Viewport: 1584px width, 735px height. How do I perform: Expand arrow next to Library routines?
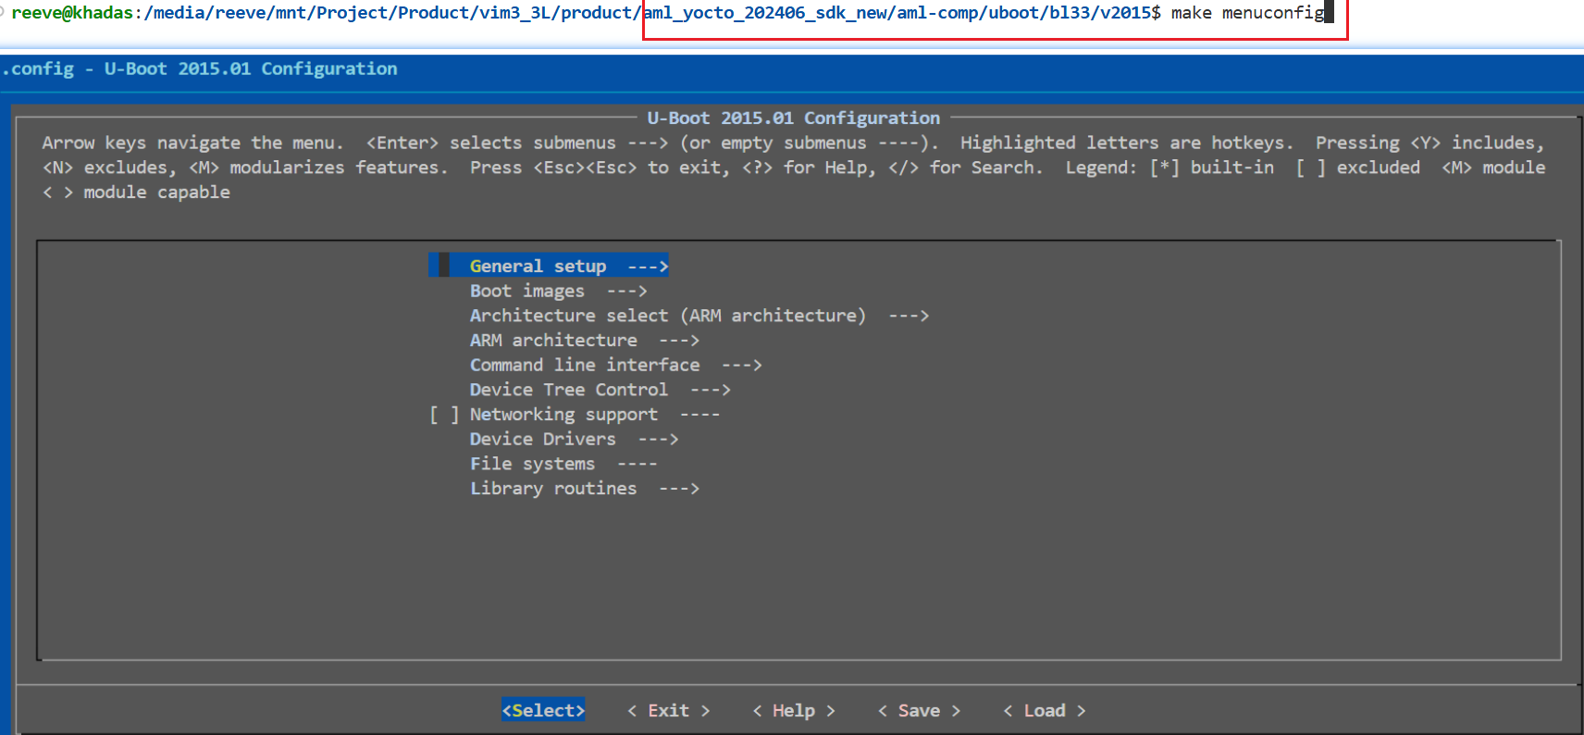[x=679, y=489]
